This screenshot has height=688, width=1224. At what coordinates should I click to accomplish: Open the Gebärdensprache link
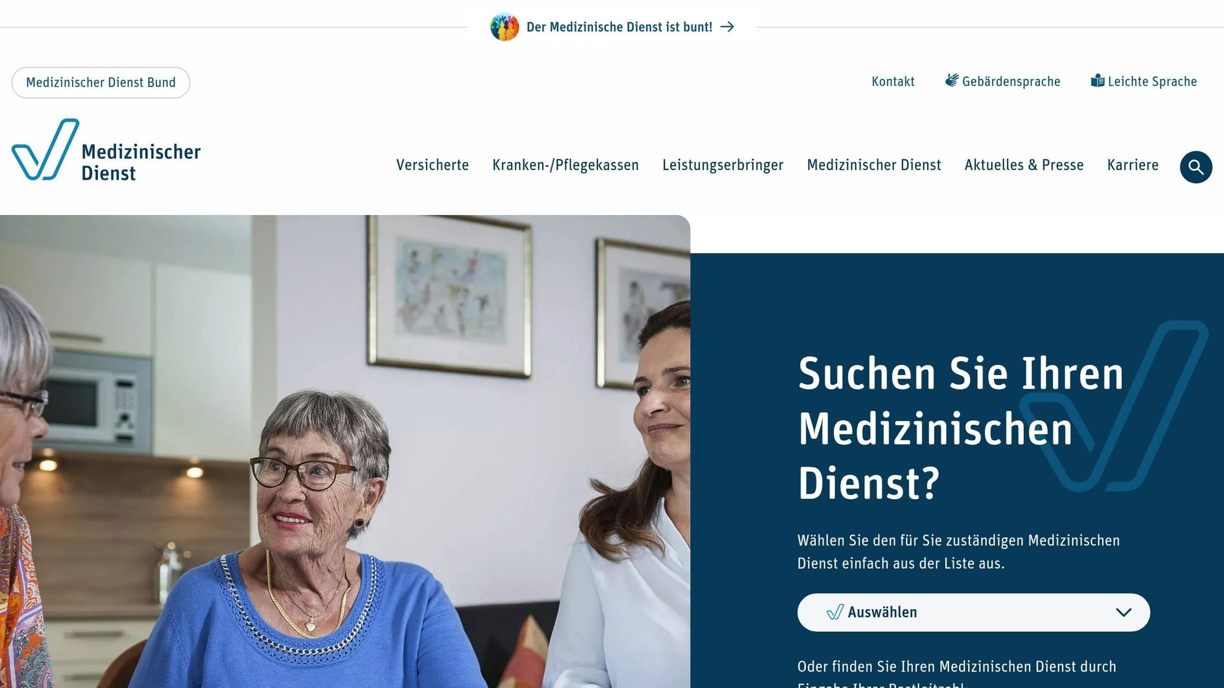(1011, 81)
